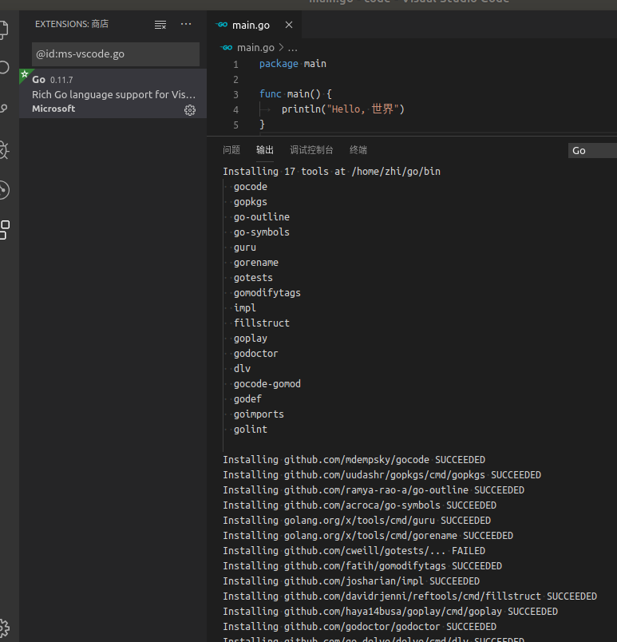The image size is (617, 642).
Task: Click gopkgs in the tools list
Action: (x=251, y=202)
